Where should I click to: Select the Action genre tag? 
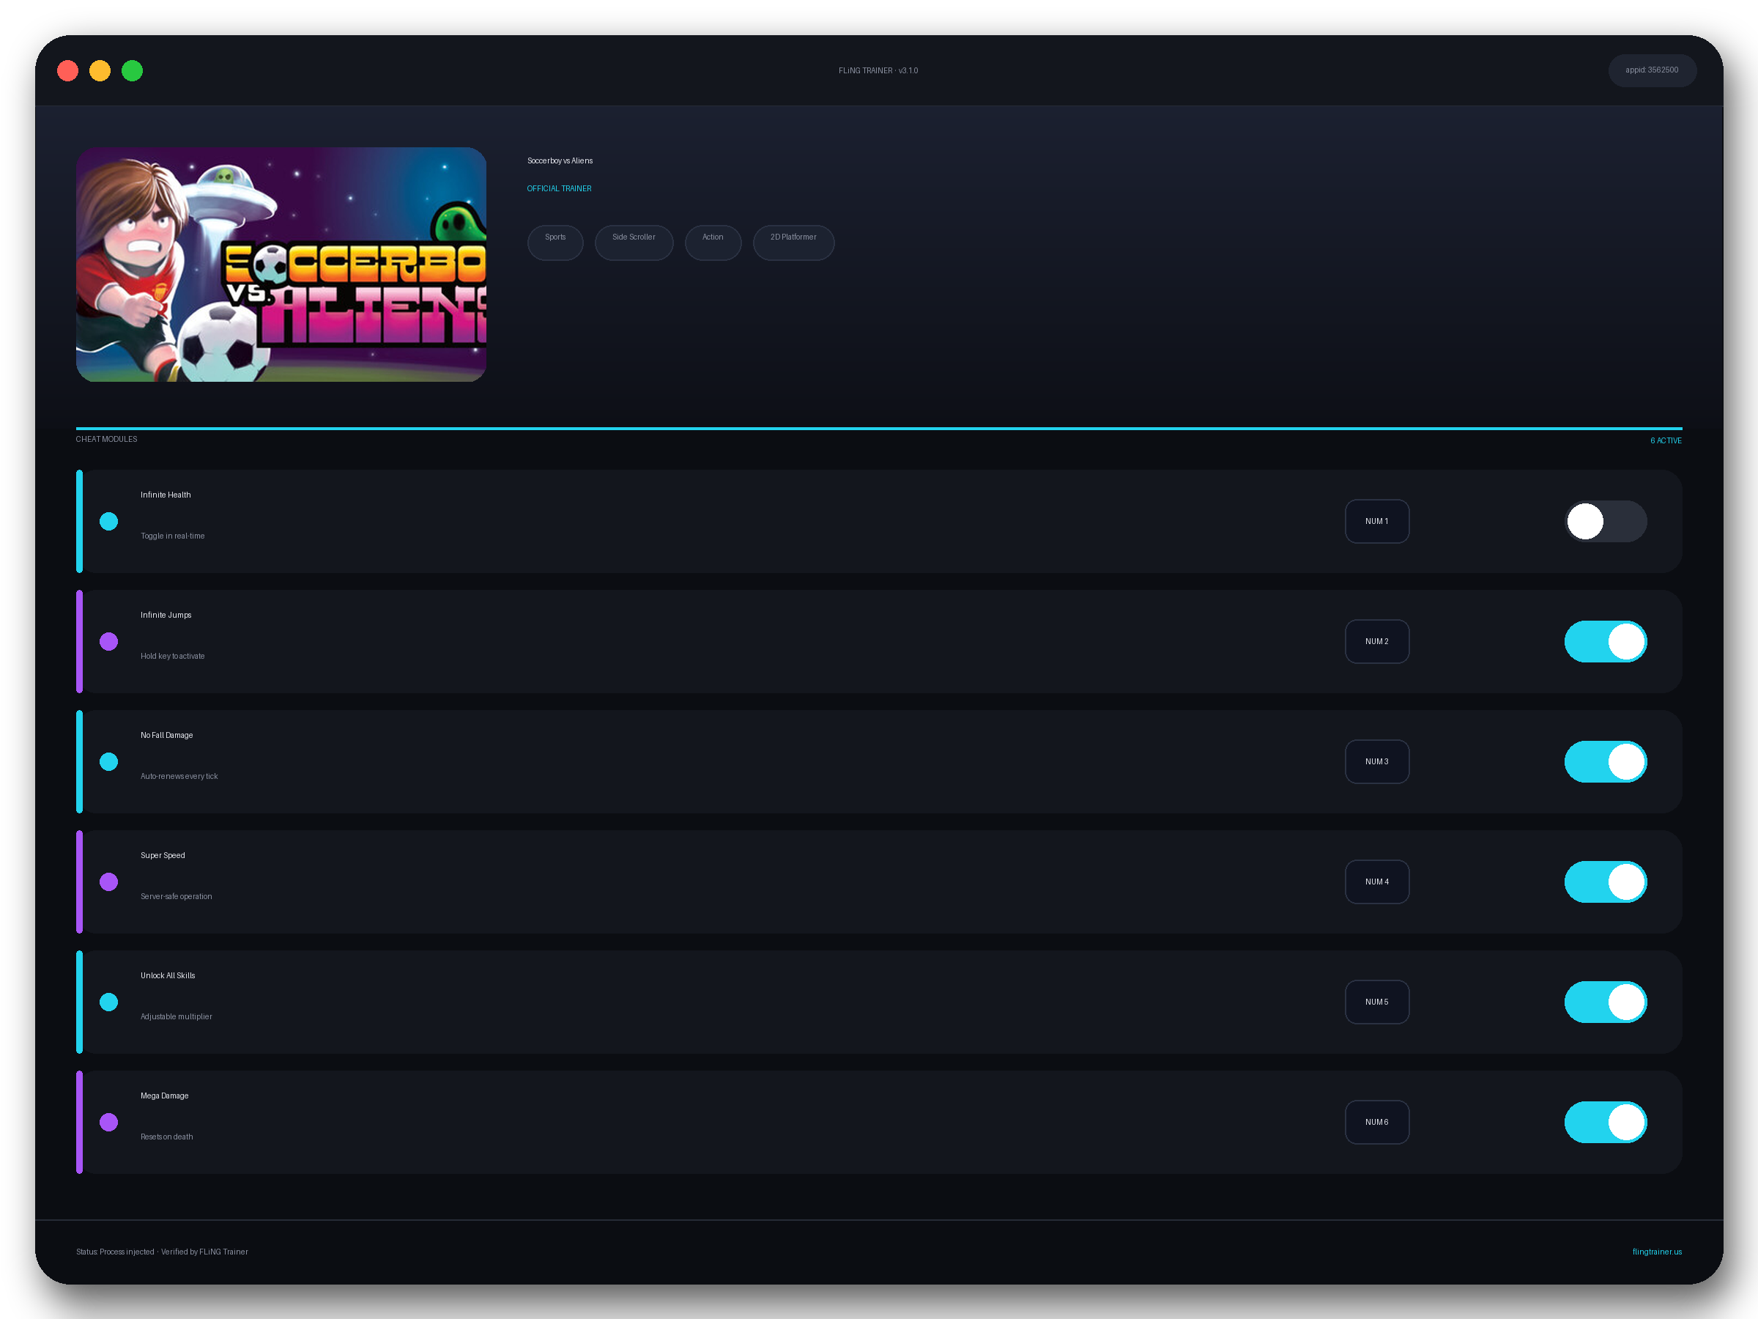coord(713,243)
